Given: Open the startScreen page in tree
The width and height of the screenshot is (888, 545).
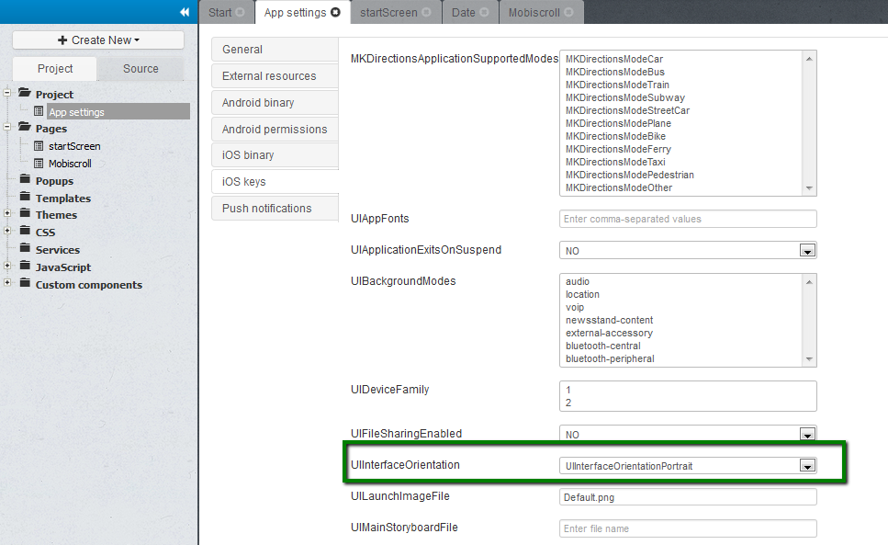Looking at the screenshot, I should (74, 146).
